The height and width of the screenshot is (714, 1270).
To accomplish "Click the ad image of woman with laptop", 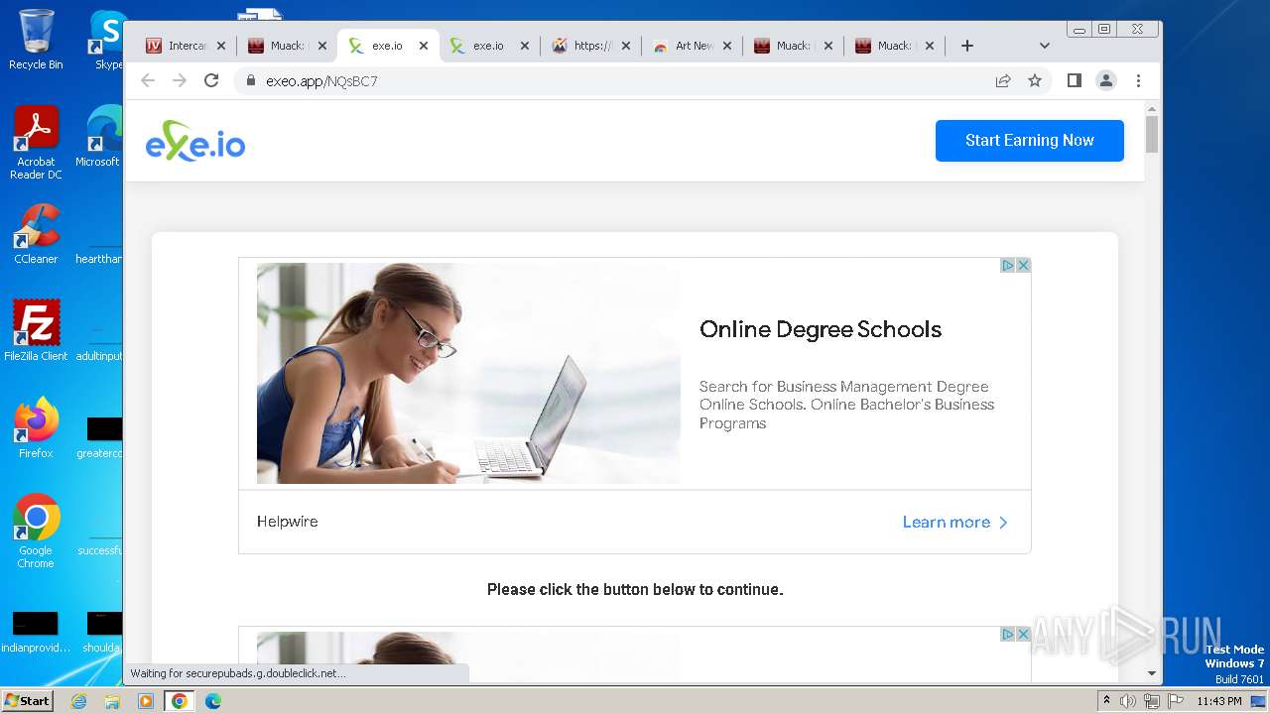I will 468,373.
